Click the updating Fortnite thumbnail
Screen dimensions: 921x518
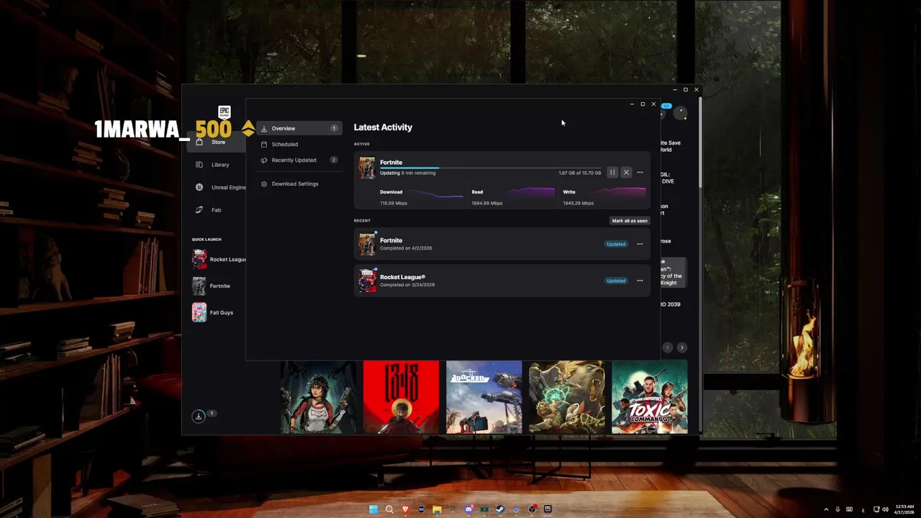(x=367, y=168)
